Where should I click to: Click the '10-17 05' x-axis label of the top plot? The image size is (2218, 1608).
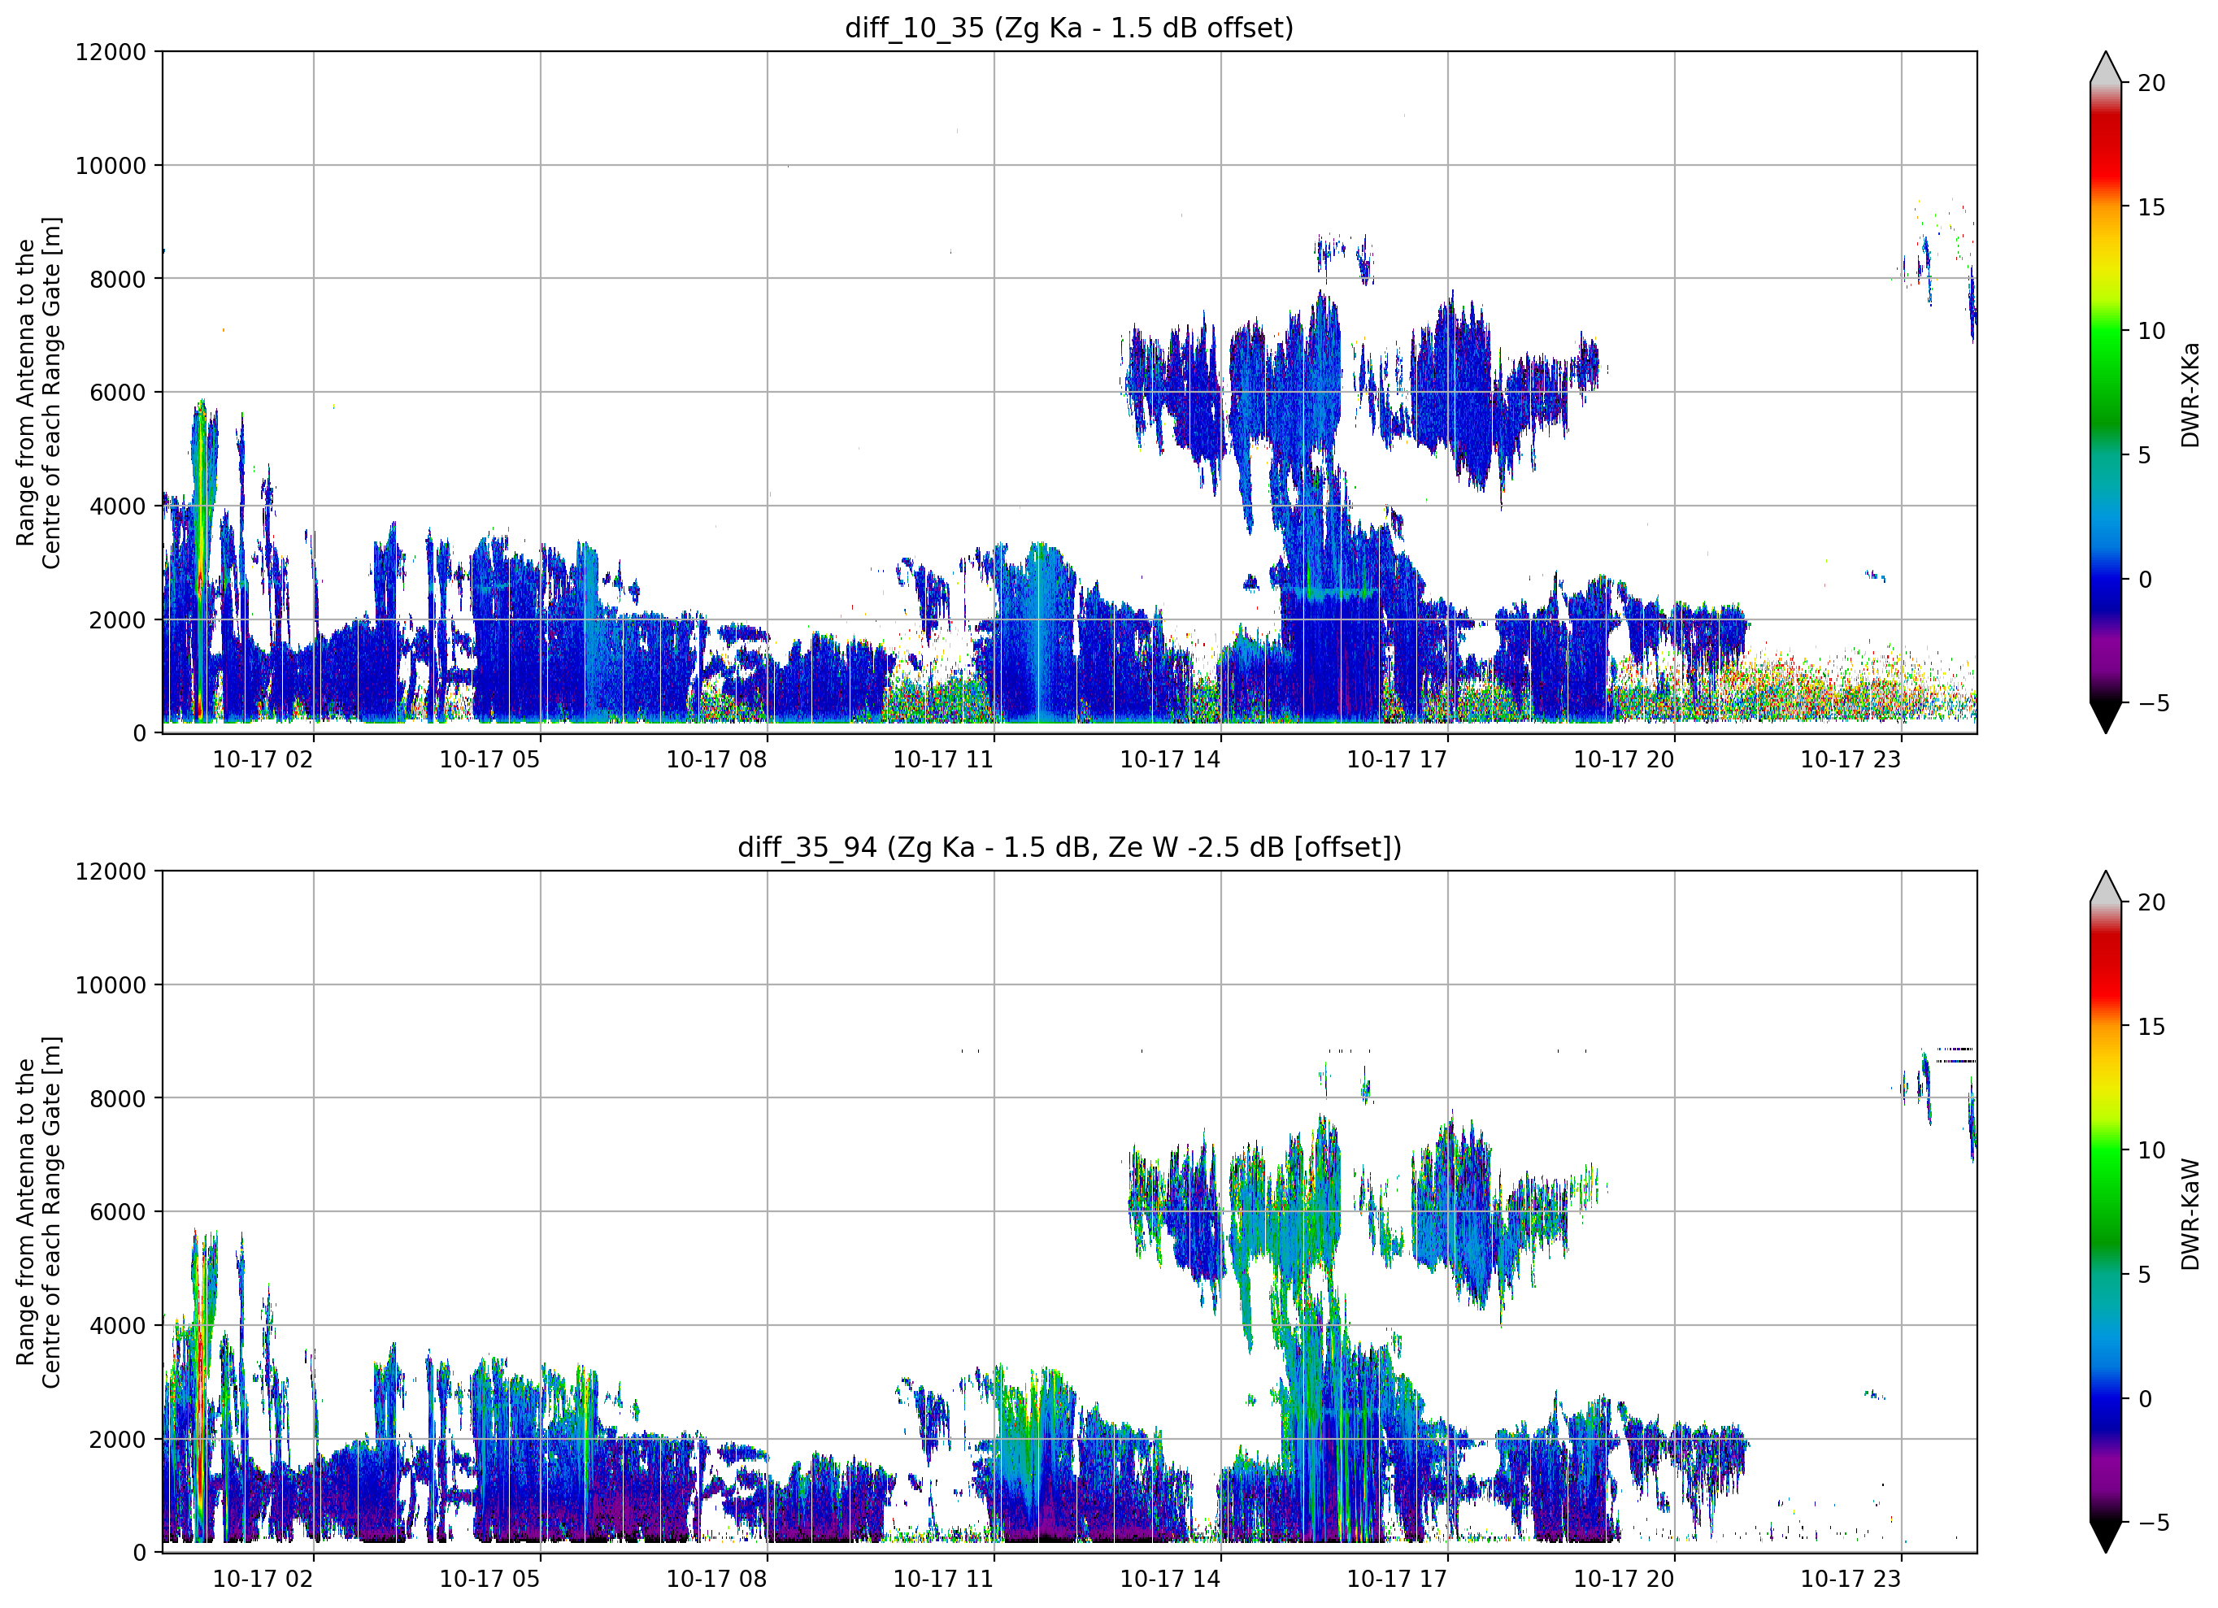490,759
